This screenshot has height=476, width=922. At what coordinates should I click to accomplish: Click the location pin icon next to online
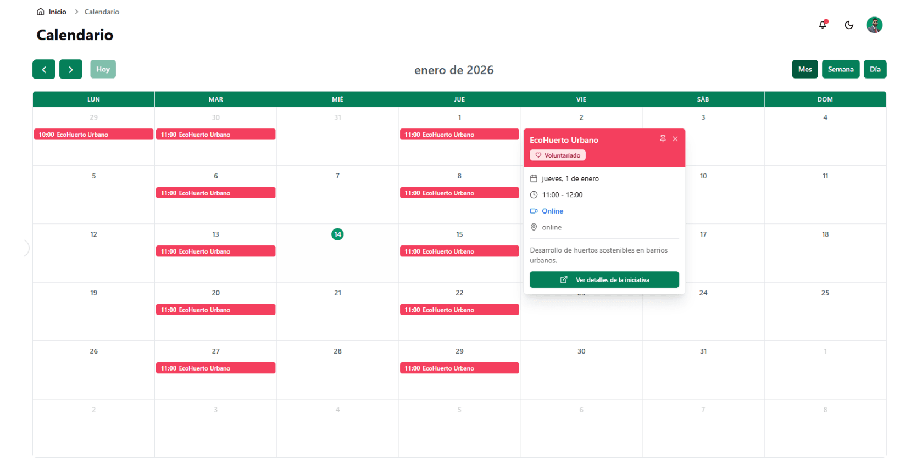534,227
